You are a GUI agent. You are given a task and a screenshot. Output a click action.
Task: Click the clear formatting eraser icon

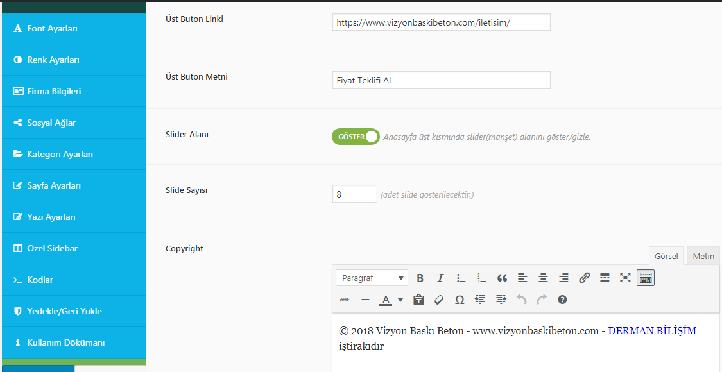[439, 300]
